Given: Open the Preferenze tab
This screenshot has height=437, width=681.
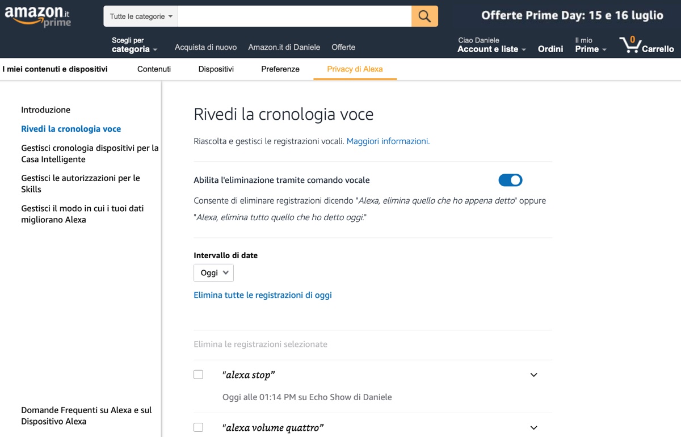Looking at the screenshot, I should (x=280, y=69).
